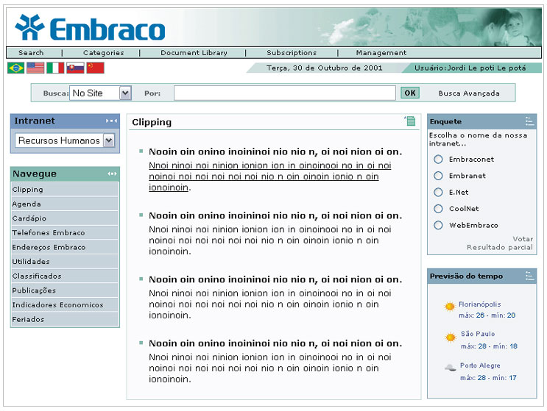The image size is (547, 411).
Task: Open the Busca Avançada link
Action: click(469, 93)
